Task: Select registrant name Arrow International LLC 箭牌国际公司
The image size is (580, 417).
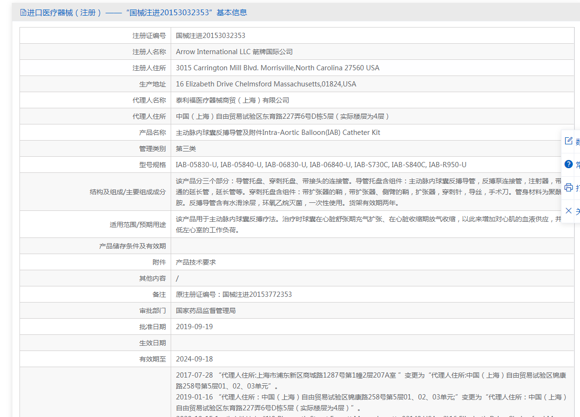Action: (x=234, y=52)
